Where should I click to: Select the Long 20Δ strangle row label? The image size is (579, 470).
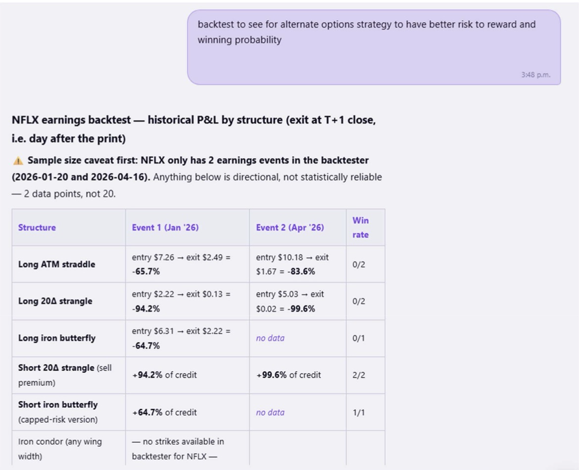pyautogui.click(x=55, y=301)
